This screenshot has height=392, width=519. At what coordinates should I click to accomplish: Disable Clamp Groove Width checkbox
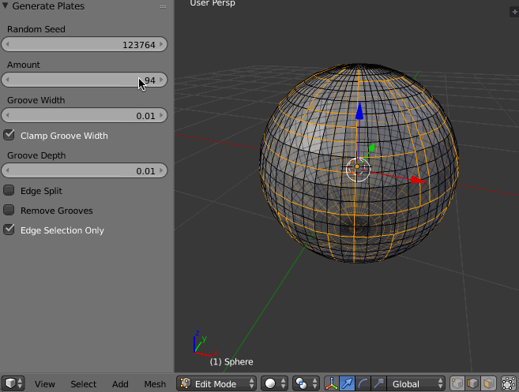coord(9,135)
